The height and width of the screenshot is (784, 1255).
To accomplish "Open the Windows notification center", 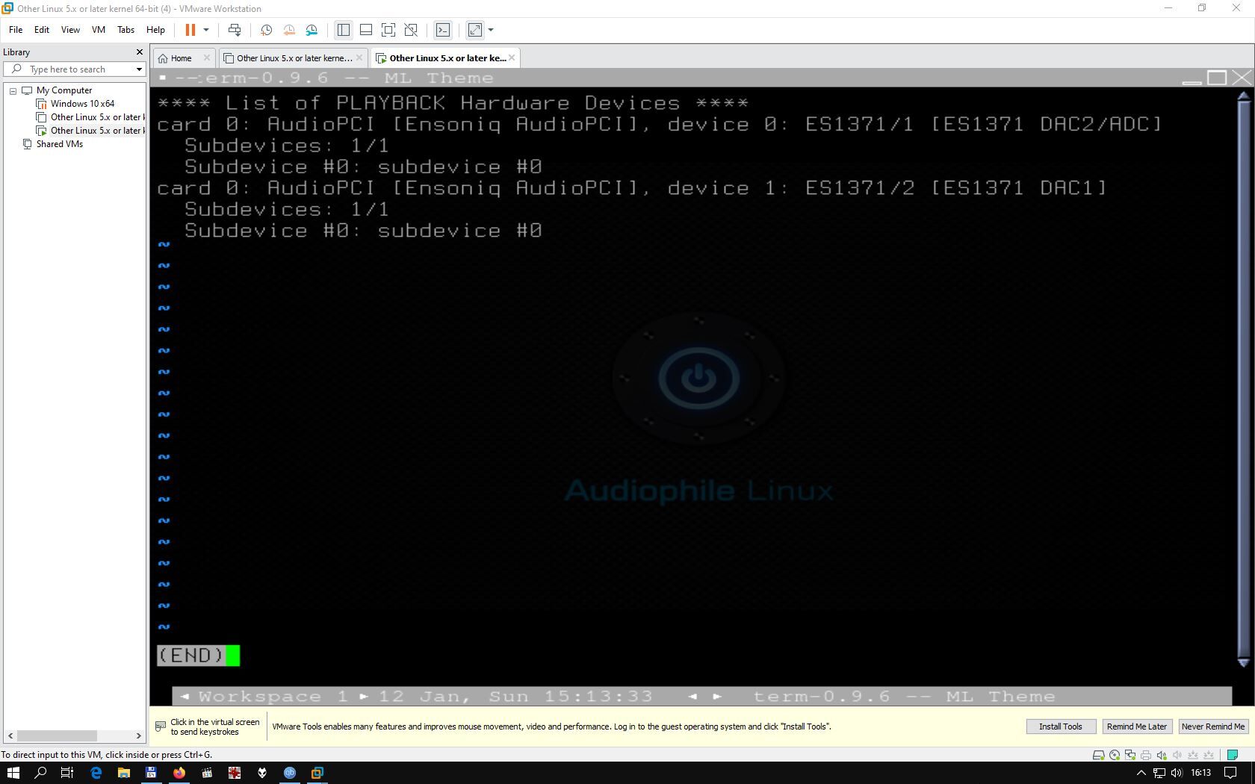I will [x=1230, y=773].
